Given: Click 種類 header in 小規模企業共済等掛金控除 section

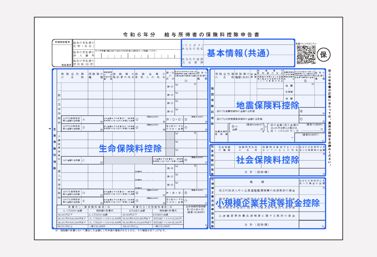Looking at the screenshot, I should pyautogui.click(x=257, y=182).
